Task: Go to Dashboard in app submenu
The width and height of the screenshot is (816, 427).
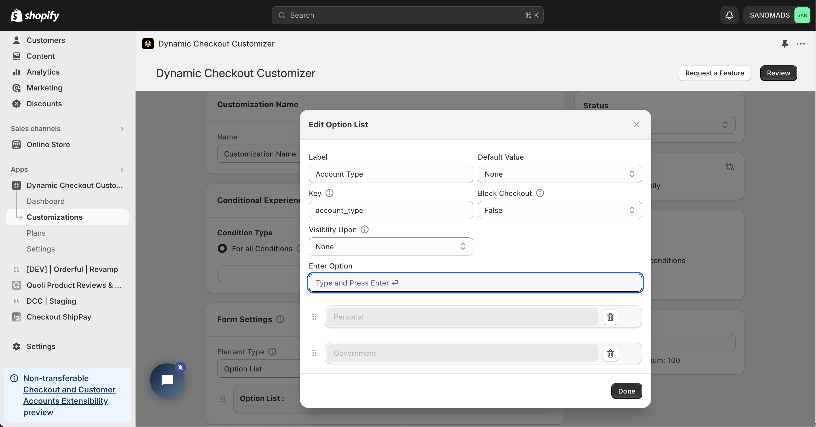Action: pos(46,201)
